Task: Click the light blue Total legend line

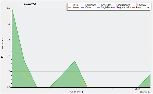Action: [x=70, y=5]
